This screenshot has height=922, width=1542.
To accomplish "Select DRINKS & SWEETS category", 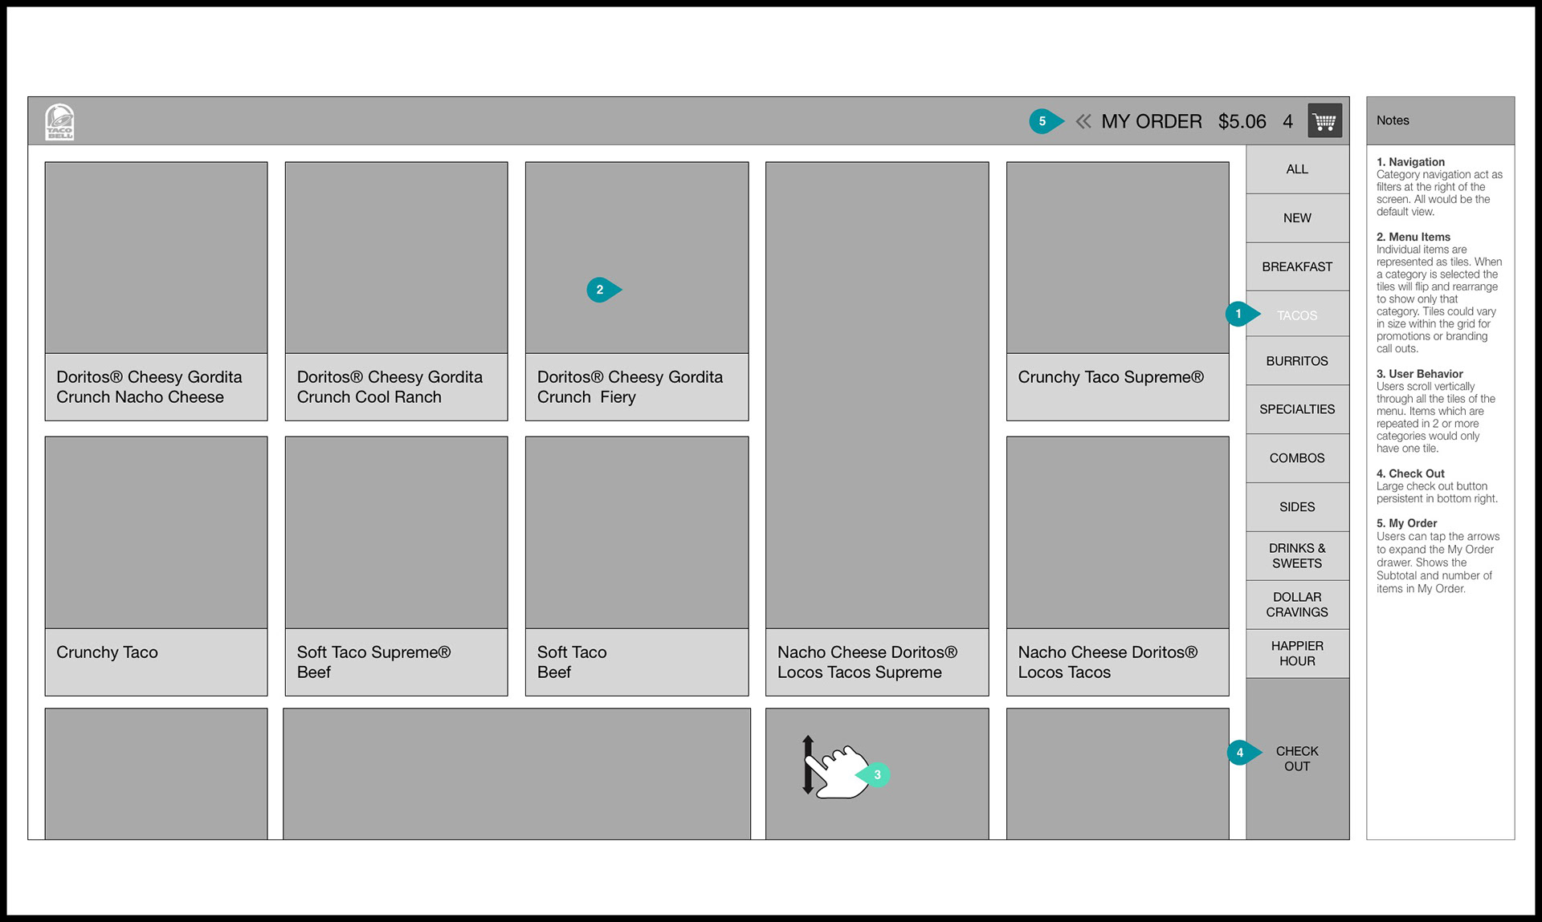I will click(1297, 556).
